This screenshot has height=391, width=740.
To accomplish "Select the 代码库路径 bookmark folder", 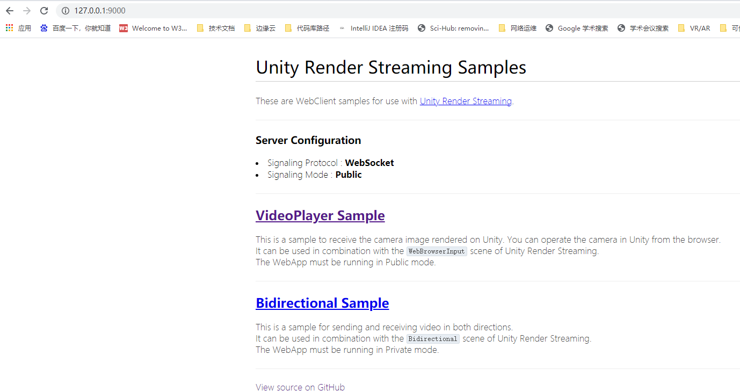I will 307,28.
